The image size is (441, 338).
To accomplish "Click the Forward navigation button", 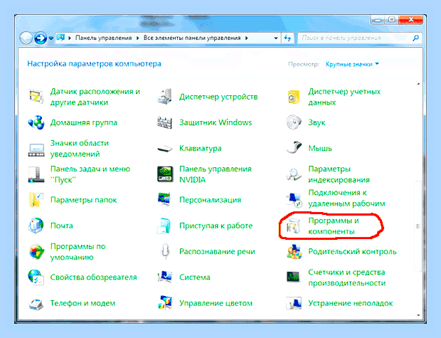I will (x=41, y=38).
